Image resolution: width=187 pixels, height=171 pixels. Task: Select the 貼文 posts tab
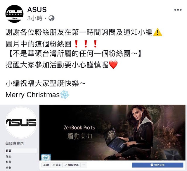coord(8,156)
